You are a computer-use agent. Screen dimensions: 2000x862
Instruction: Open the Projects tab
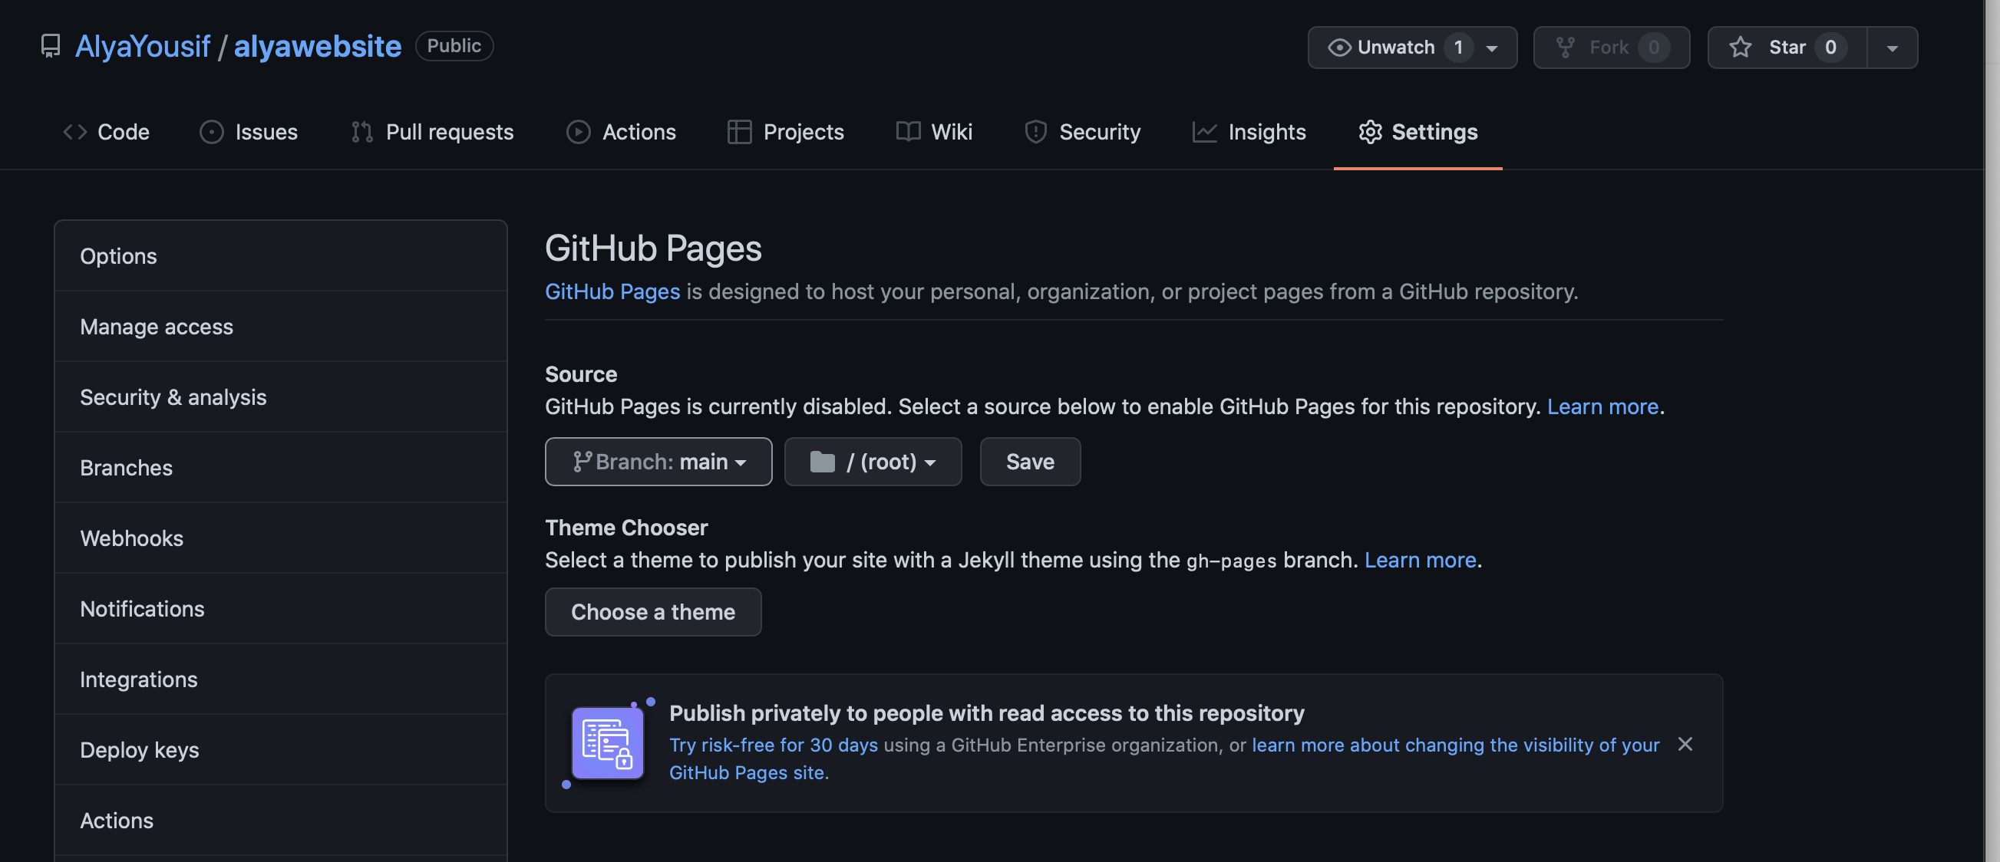(x=786, y=132)
